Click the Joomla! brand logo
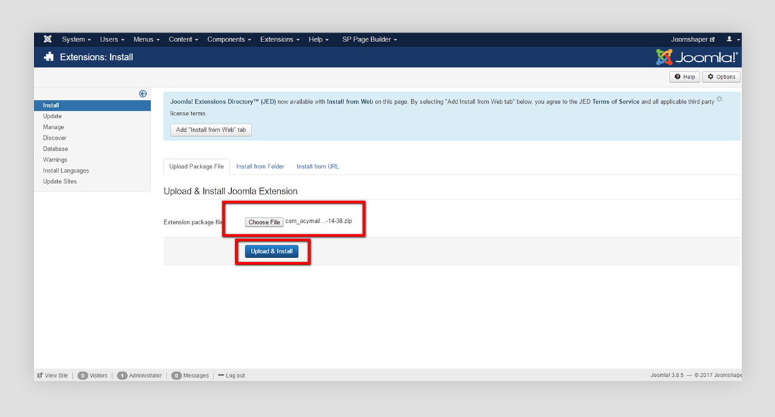 point(697,57)
